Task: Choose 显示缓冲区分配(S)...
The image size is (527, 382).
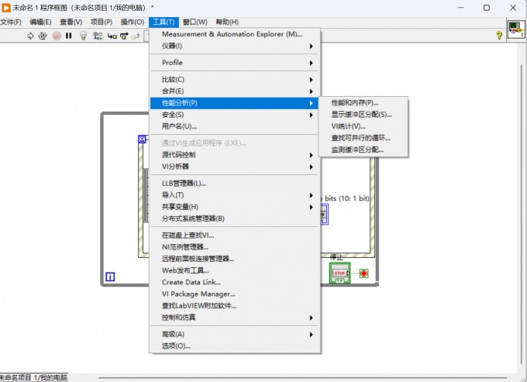Action: 363,115
